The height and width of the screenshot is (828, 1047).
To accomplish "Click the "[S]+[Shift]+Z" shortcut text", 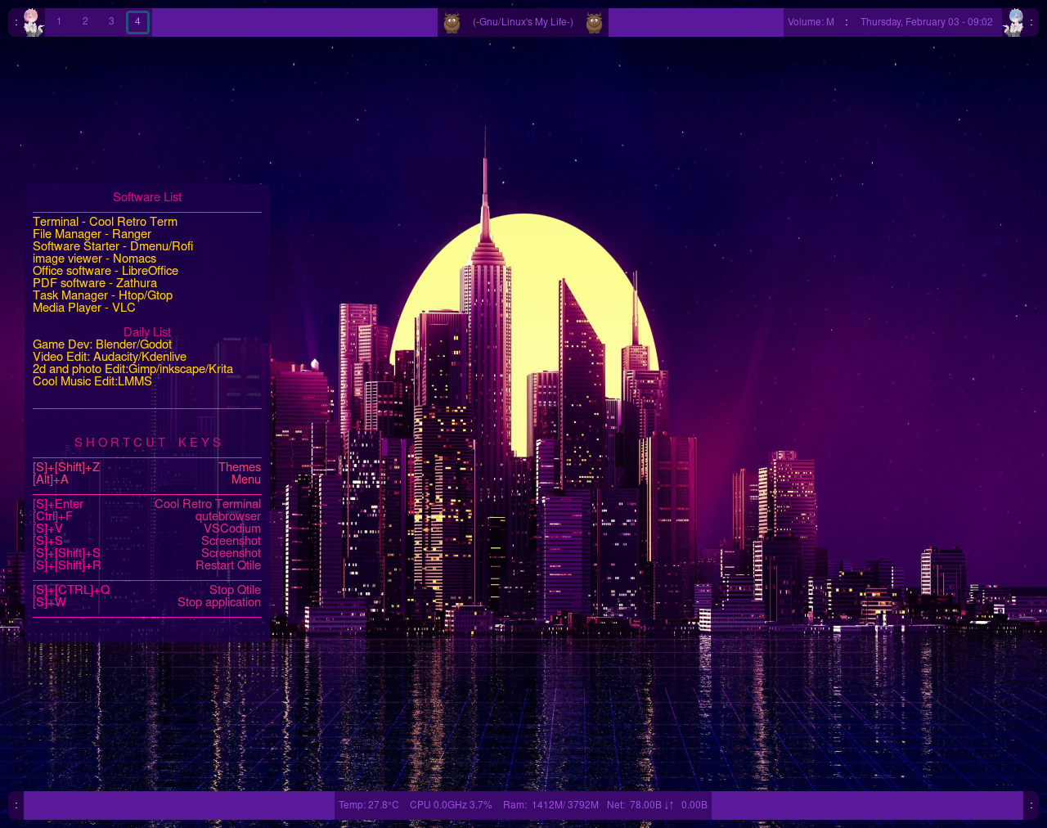I will [x=66, y=467].
